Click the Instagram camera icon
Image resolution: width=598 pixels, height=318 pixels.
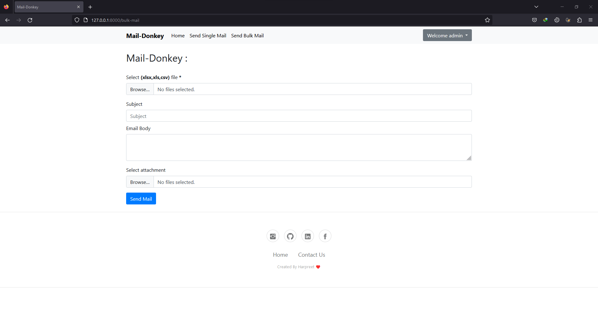click(273, 236)
